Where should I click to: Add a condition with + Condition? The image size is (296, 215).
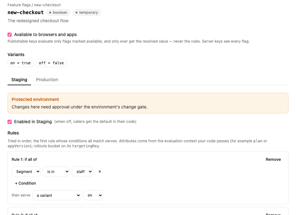25,183
